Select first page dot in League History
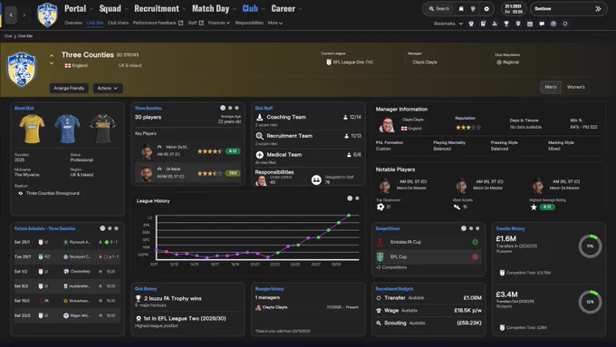 click(350, 198)
